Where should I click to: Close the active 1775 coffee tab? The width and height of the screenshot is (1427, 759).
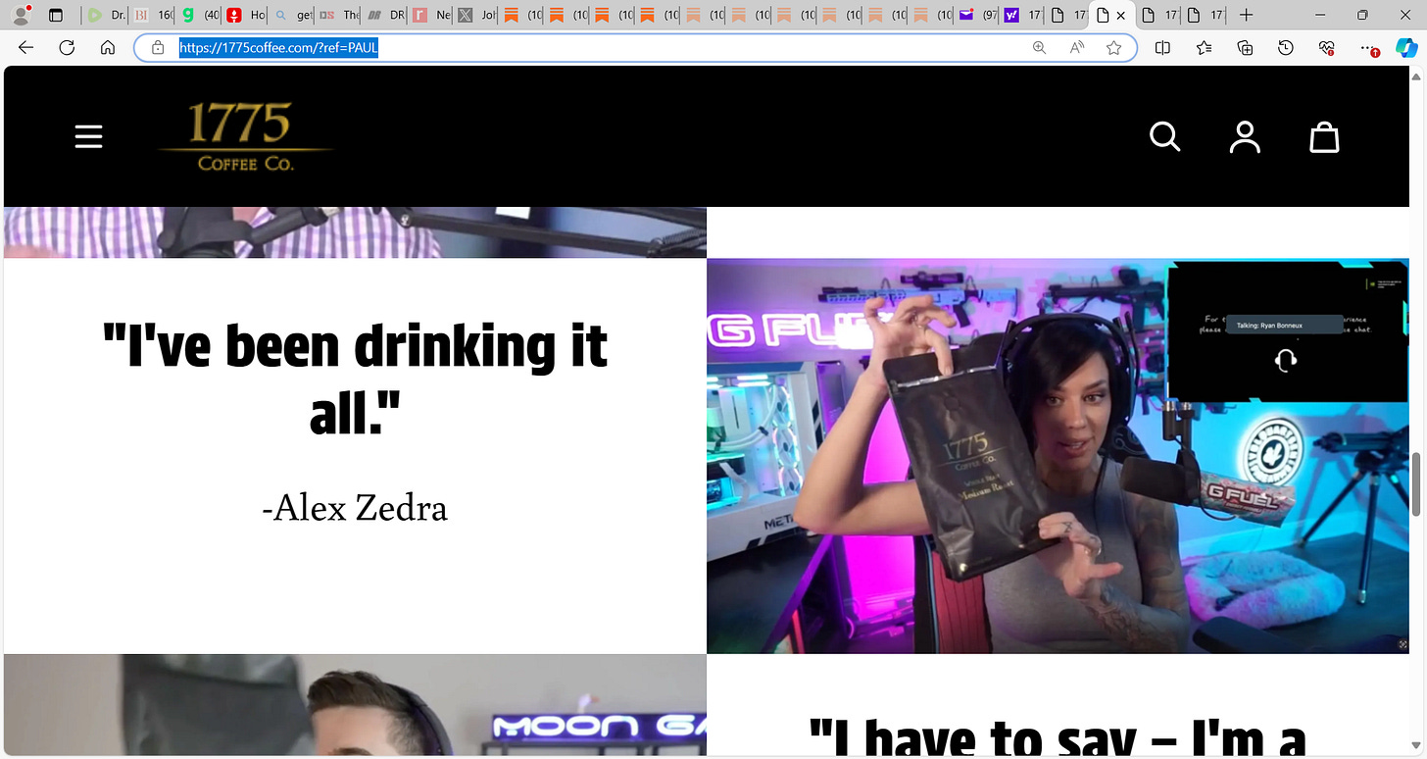(1121, 16)
